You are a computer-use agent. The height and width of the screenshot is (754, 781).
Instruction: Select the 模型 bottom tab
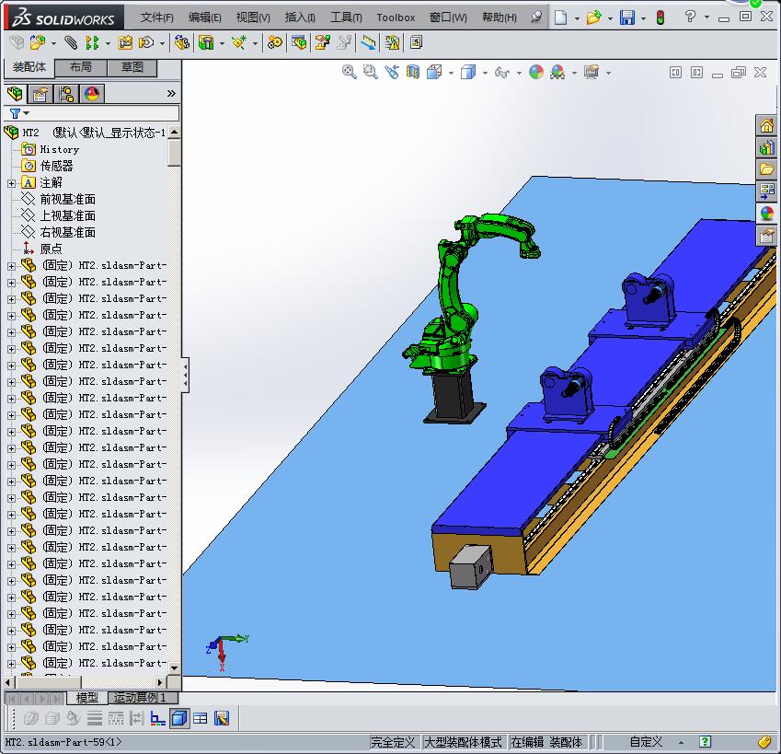click(x=87, y=698)
